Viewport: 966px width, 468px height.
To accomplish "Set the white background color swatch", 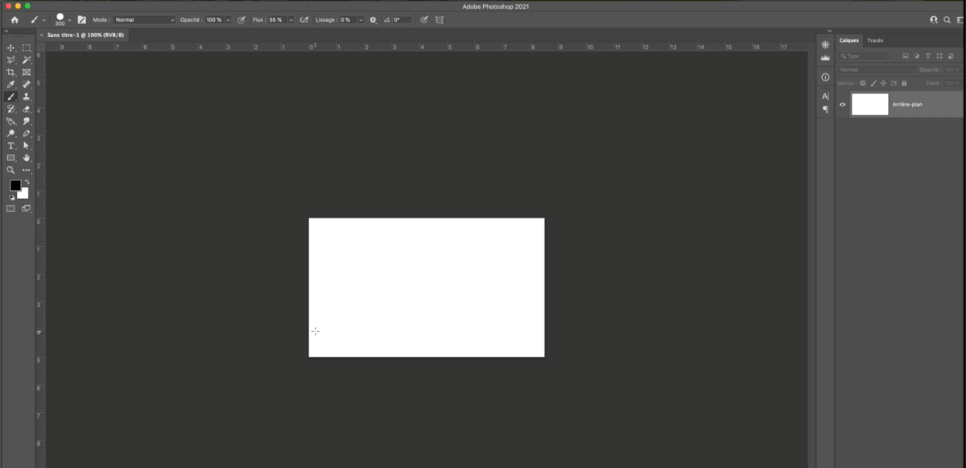I will [24, 194].
